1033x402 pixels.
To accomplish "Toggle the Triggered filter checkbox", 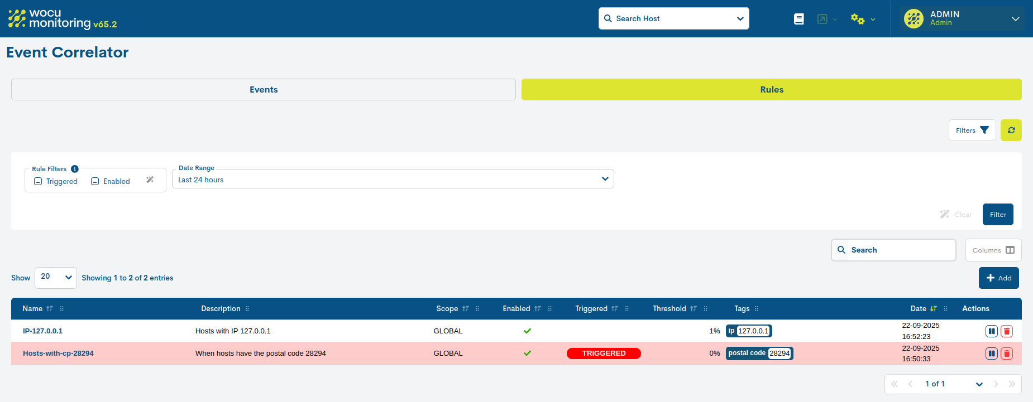I will pyautogui.click(x=38, y=181).
